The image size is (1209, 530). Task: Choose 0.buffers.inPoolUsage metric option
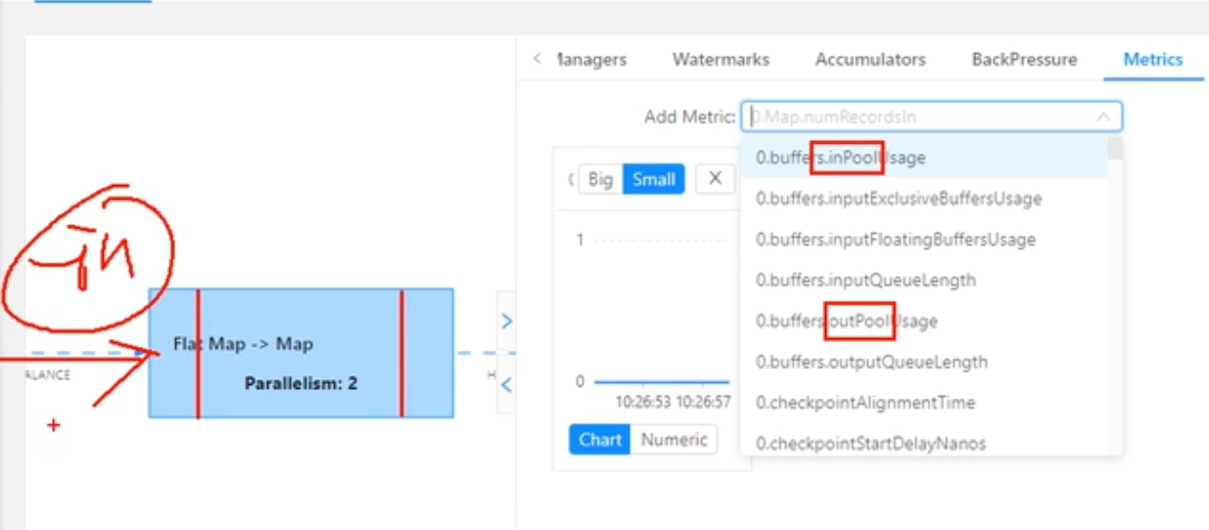pos(840,158)
